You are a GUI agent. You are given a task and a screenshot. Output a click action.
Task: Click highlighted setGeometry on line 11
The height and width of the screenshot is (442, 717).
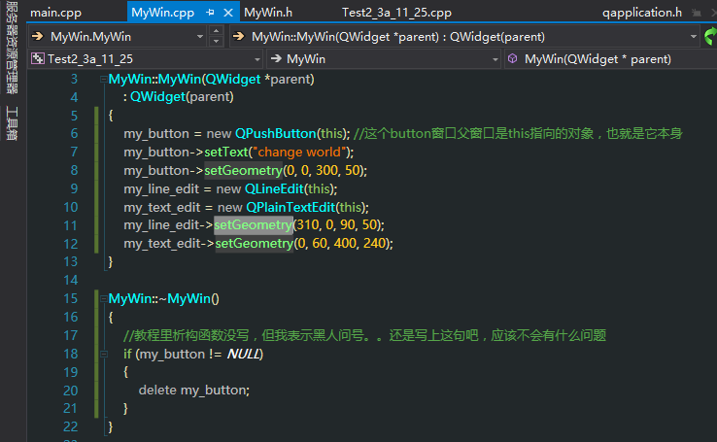253,224
